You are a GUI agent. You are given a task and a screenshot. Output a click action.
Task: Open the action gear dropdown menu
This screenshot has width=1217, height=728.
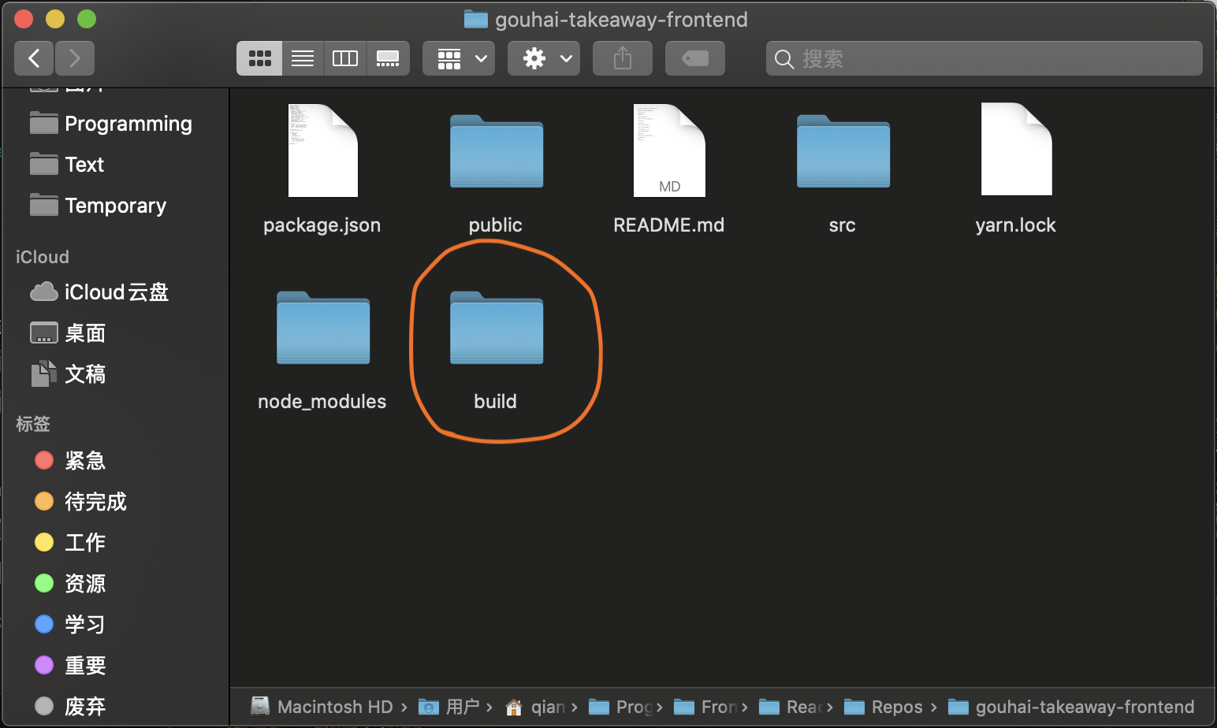click(x=543, y=58)
